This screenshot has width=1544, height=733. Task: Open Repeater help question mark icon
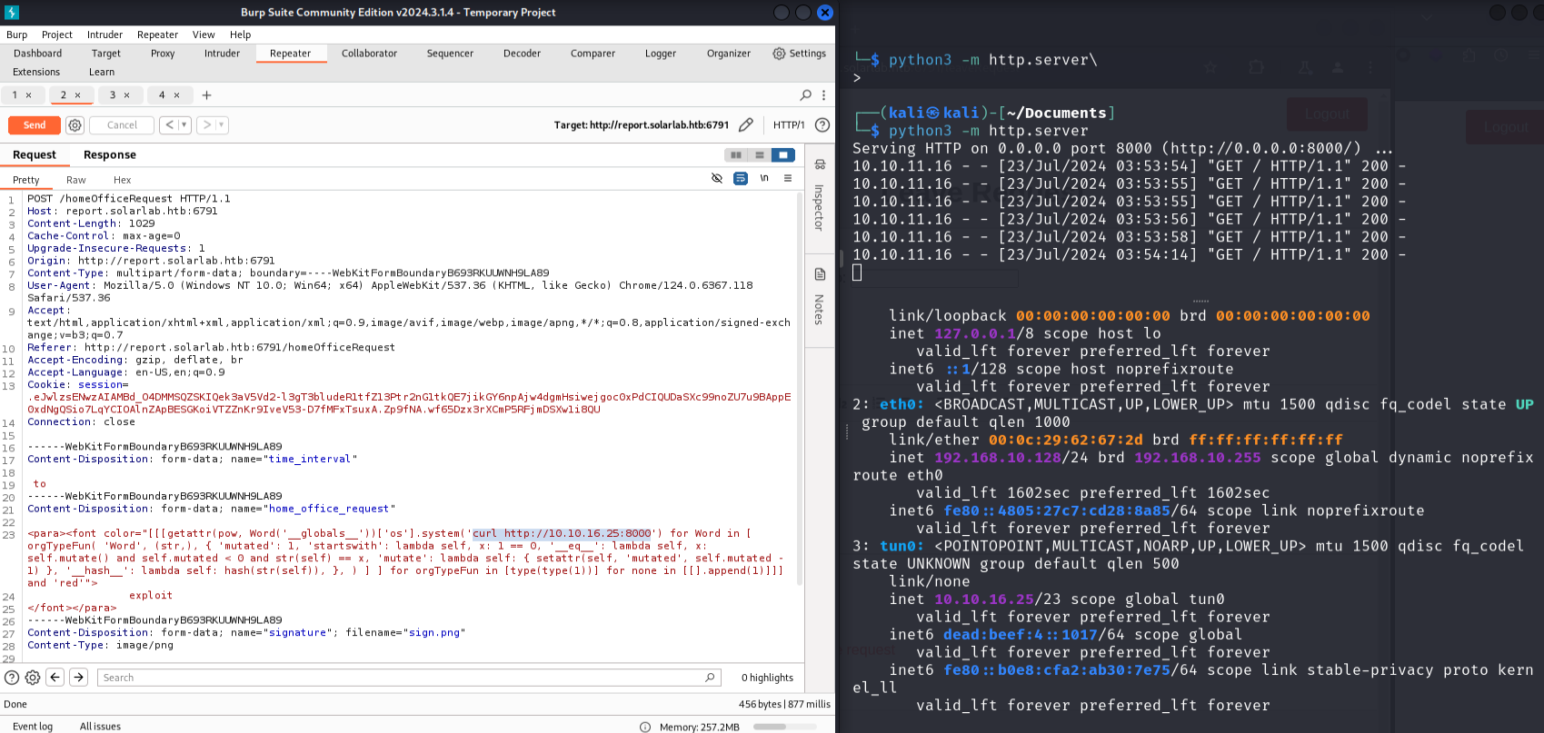pos(822,125)
